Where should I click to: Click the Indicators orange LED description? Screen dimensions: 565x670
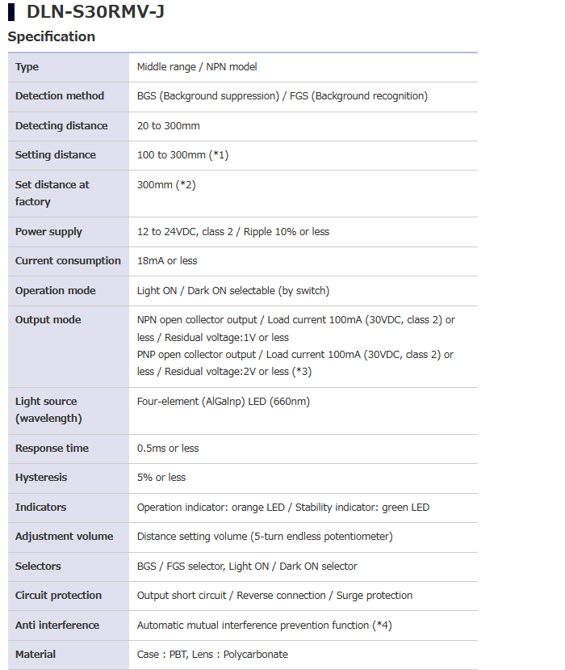[x=211, y=508]
